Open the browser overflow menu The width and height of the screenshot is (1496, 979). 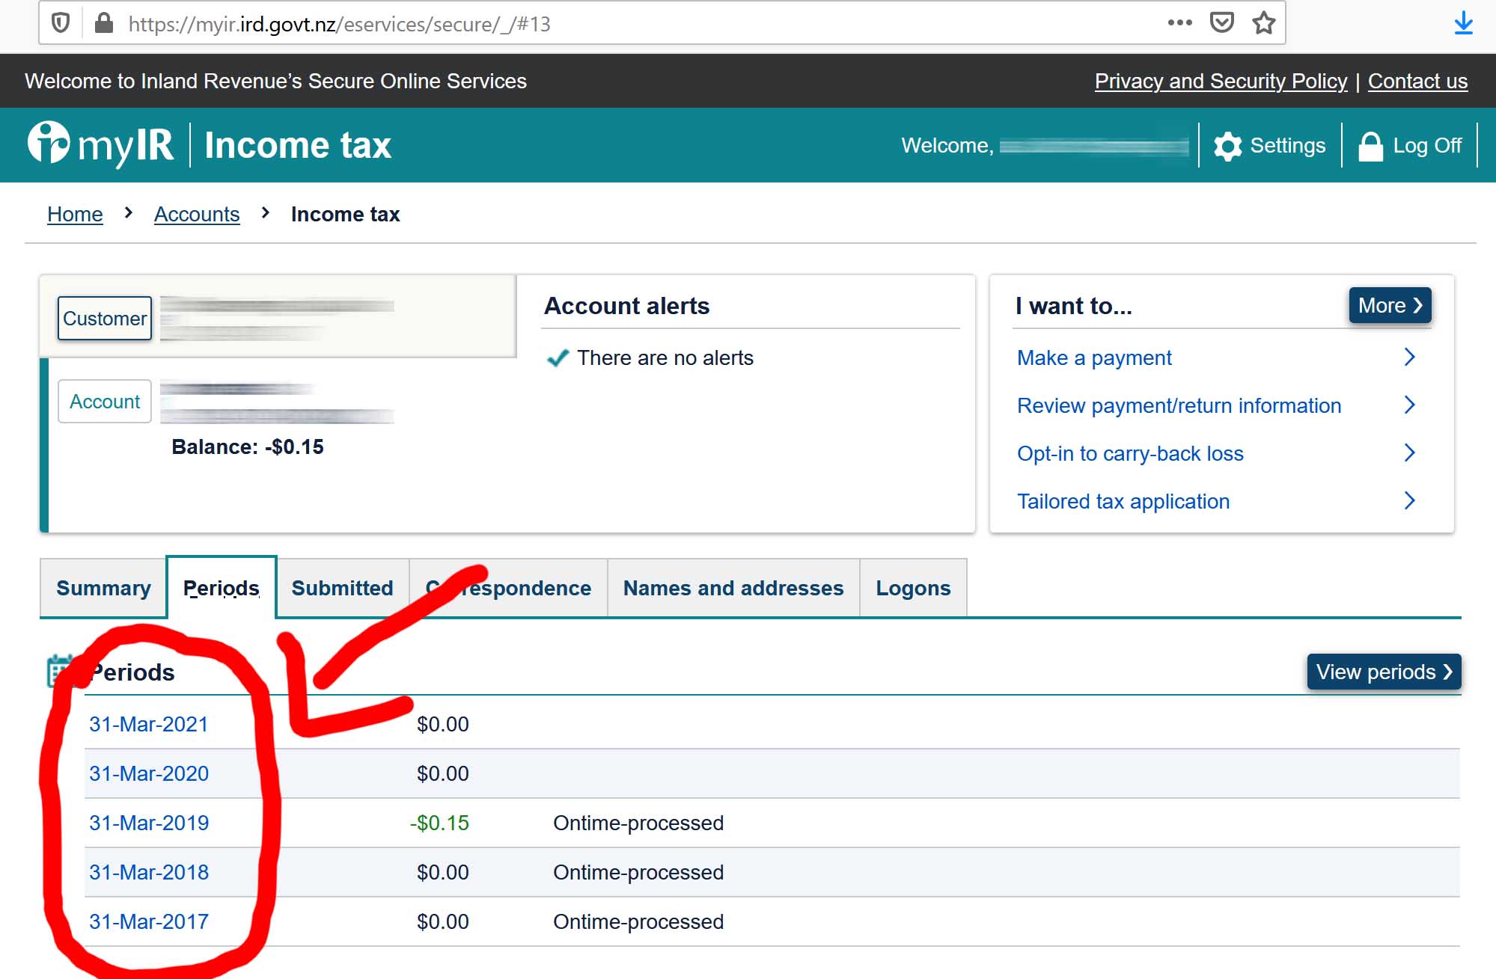pos(1179,23)
